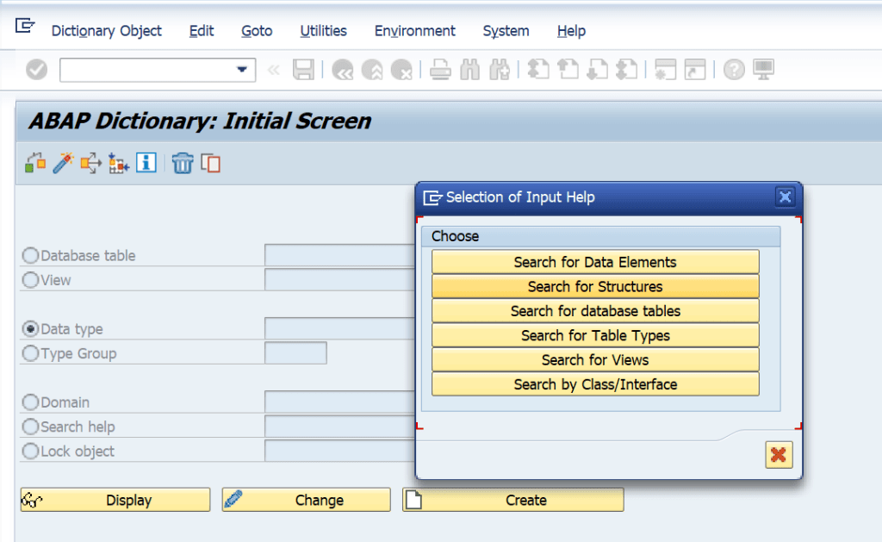Click Search for Views in dialog

click(594, 359)
